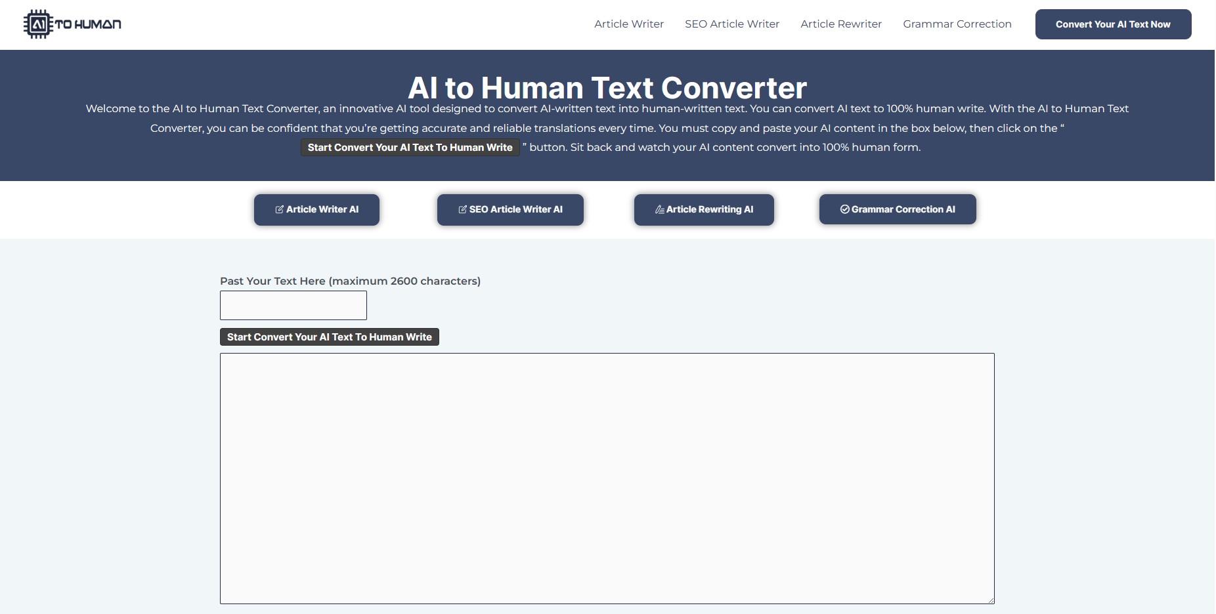
Task: Click the AI to Human Text Converter heading
Action: pyautogui.click(x=607, y=88)
